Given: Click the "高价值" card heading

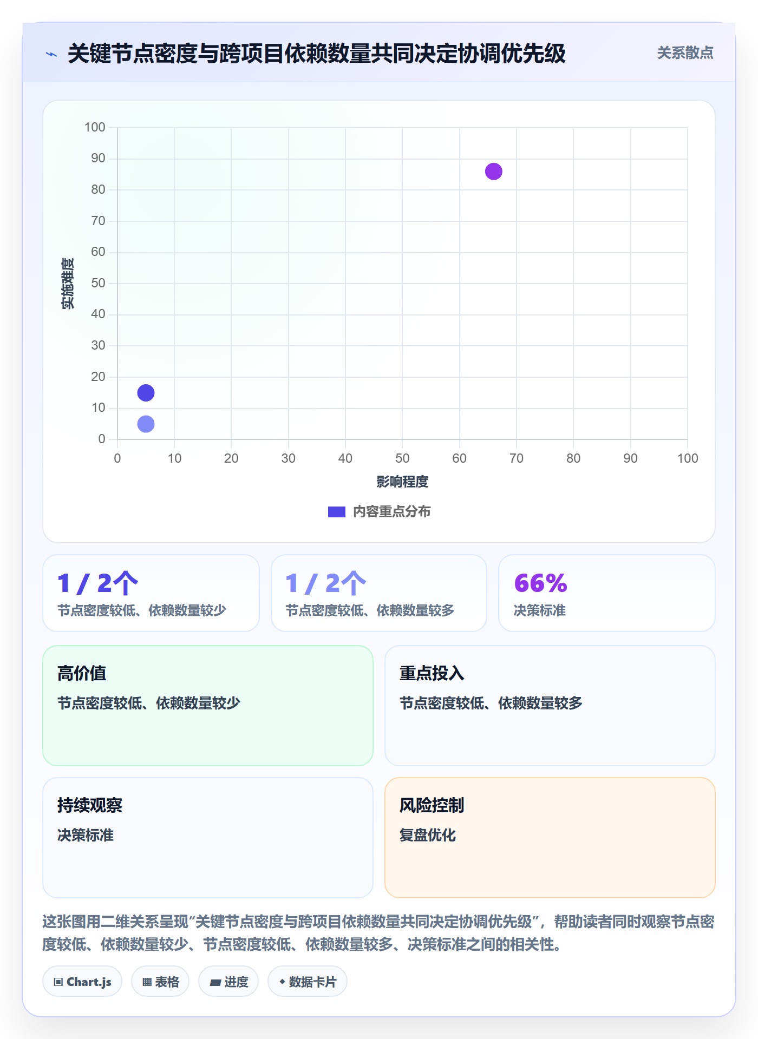Looking at the screenshot, I should pyautogui.click(x=82, y=673).
